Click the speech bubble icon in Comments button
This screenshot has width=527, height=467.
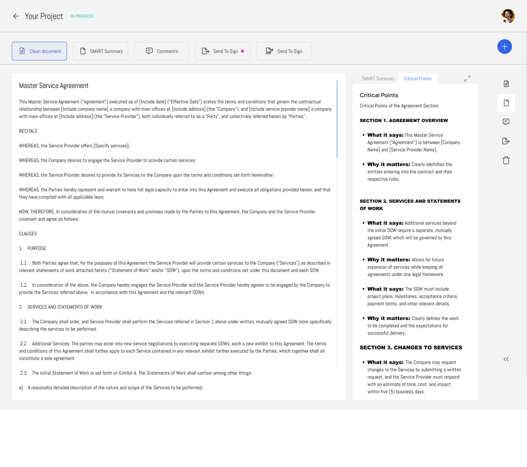[149, 51]
